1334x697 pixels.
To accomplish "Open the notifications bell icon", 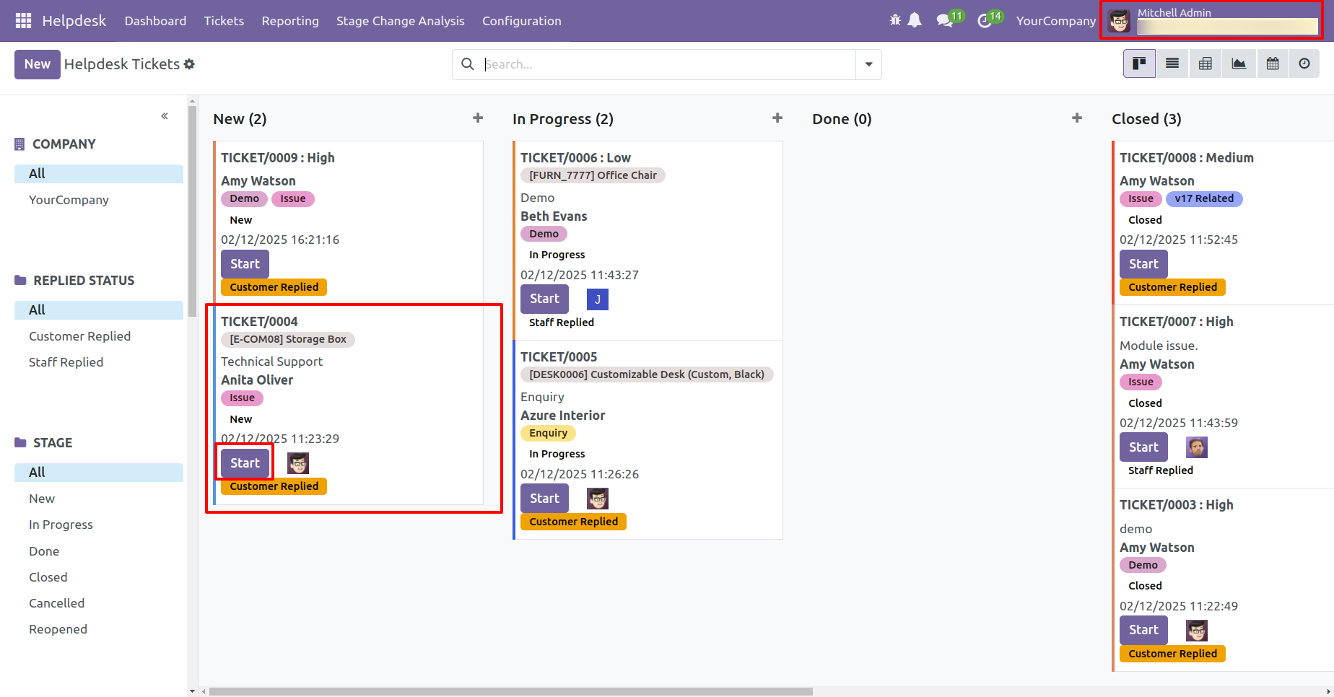I will [x=915, y=20].
